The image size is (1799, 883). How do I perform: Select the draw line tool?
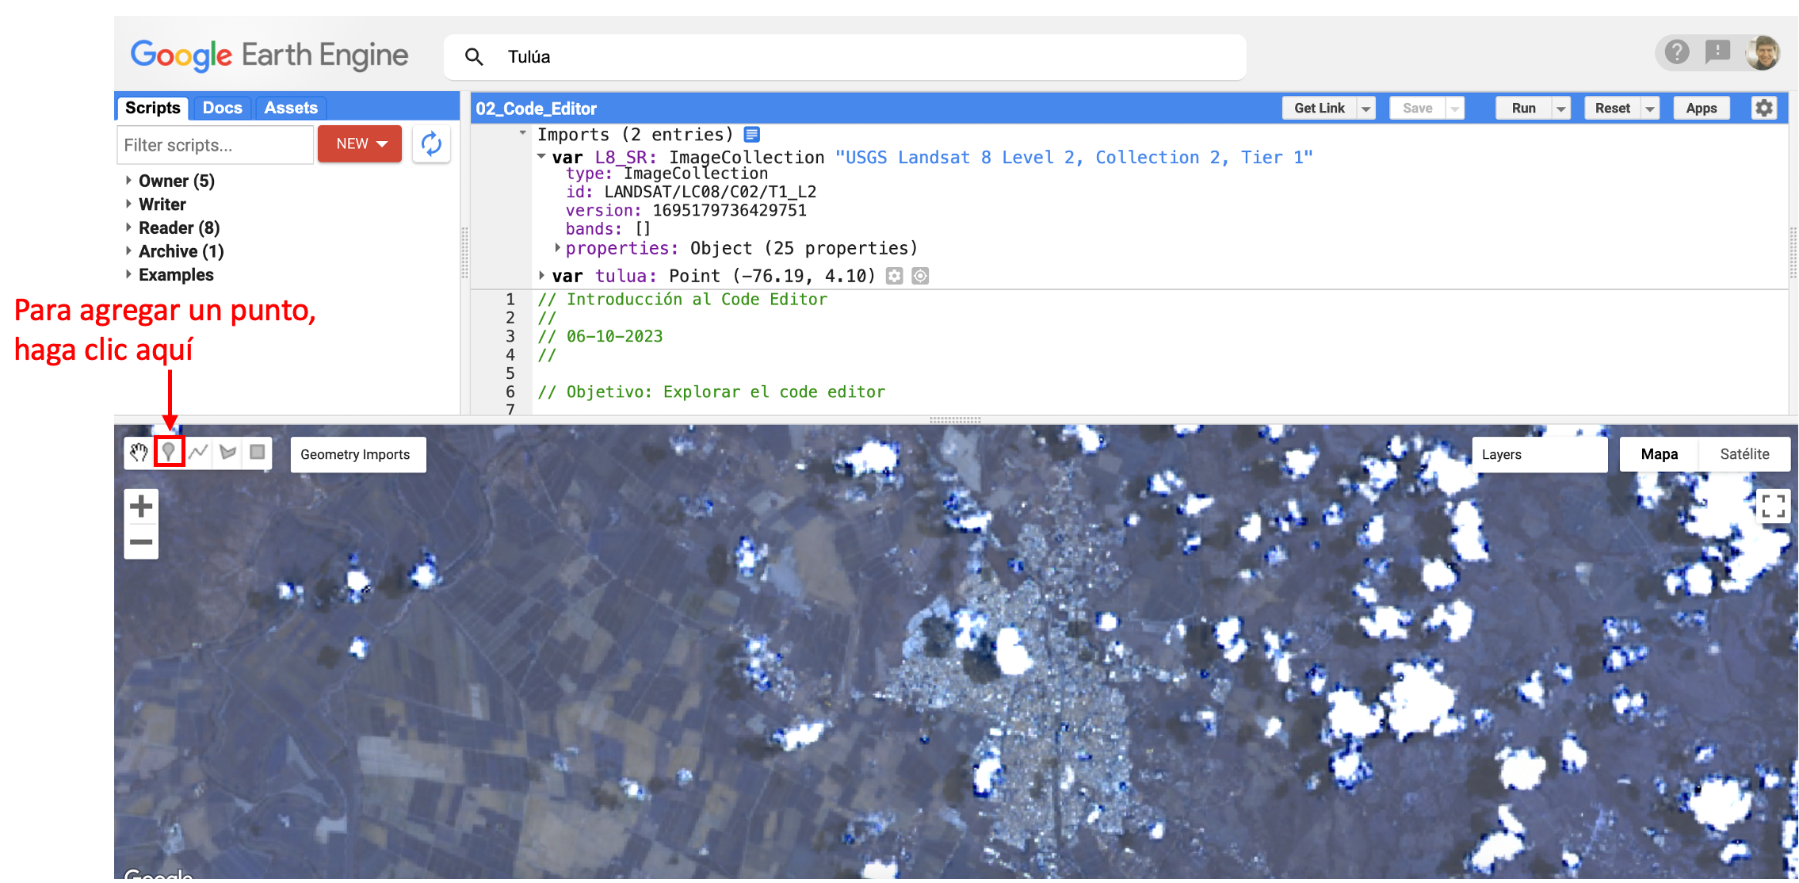click(x=199, y=453)
